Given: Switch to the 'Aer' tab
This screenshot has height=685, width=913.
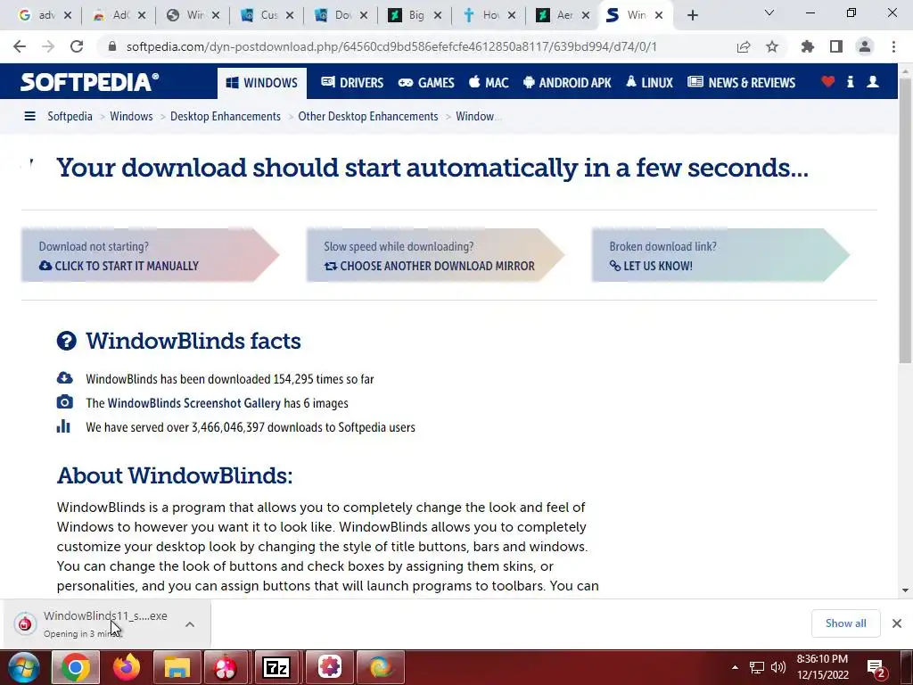Looking at the screenshot, I should (x=563, y=15).
